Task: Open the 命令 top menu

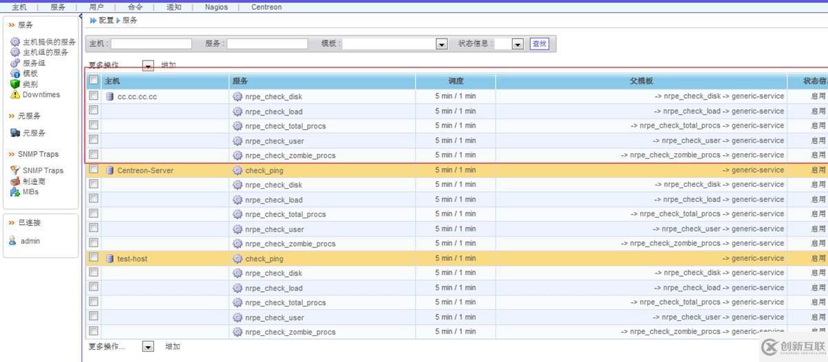Action: click(136, 7)
